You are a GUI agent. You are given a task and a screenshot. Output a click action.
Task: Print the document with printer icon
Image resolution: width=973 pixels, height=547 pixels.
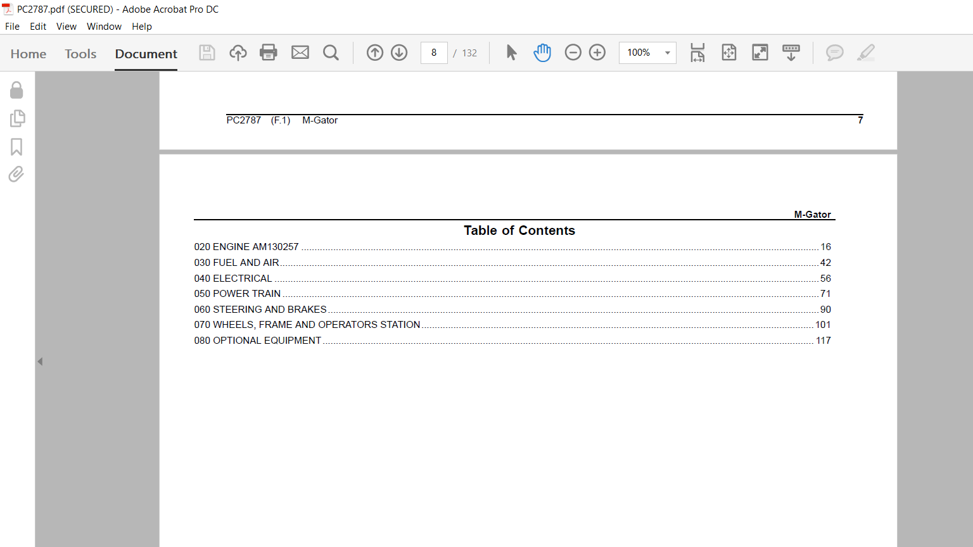(269, 53)
